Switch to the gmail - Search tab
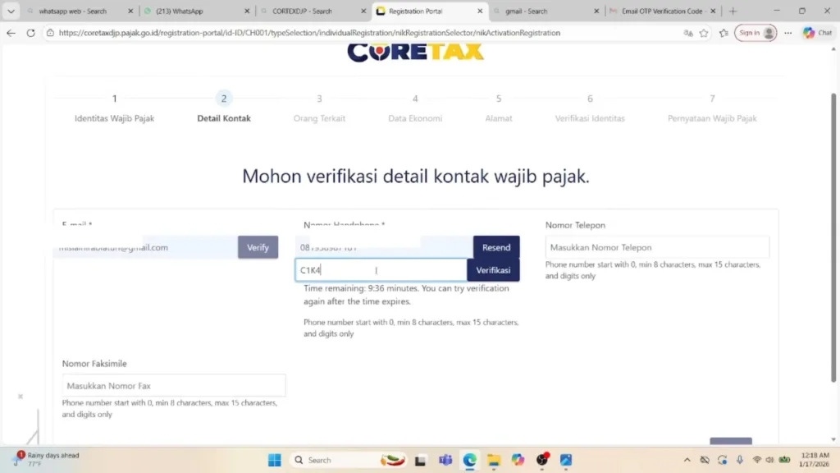The height and width of the screenshot is (473, 840). click(x=526, y=11)
